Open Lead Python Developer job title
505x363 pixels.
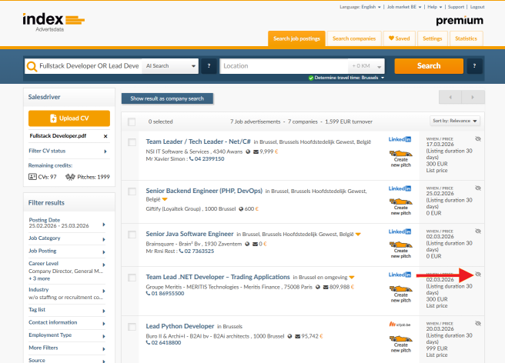point(179,326)
